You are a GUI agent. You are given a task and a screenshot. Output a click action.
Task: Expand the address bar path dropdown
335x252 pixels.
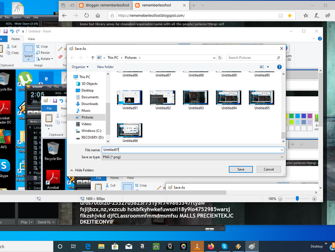[x=214, y=58]
